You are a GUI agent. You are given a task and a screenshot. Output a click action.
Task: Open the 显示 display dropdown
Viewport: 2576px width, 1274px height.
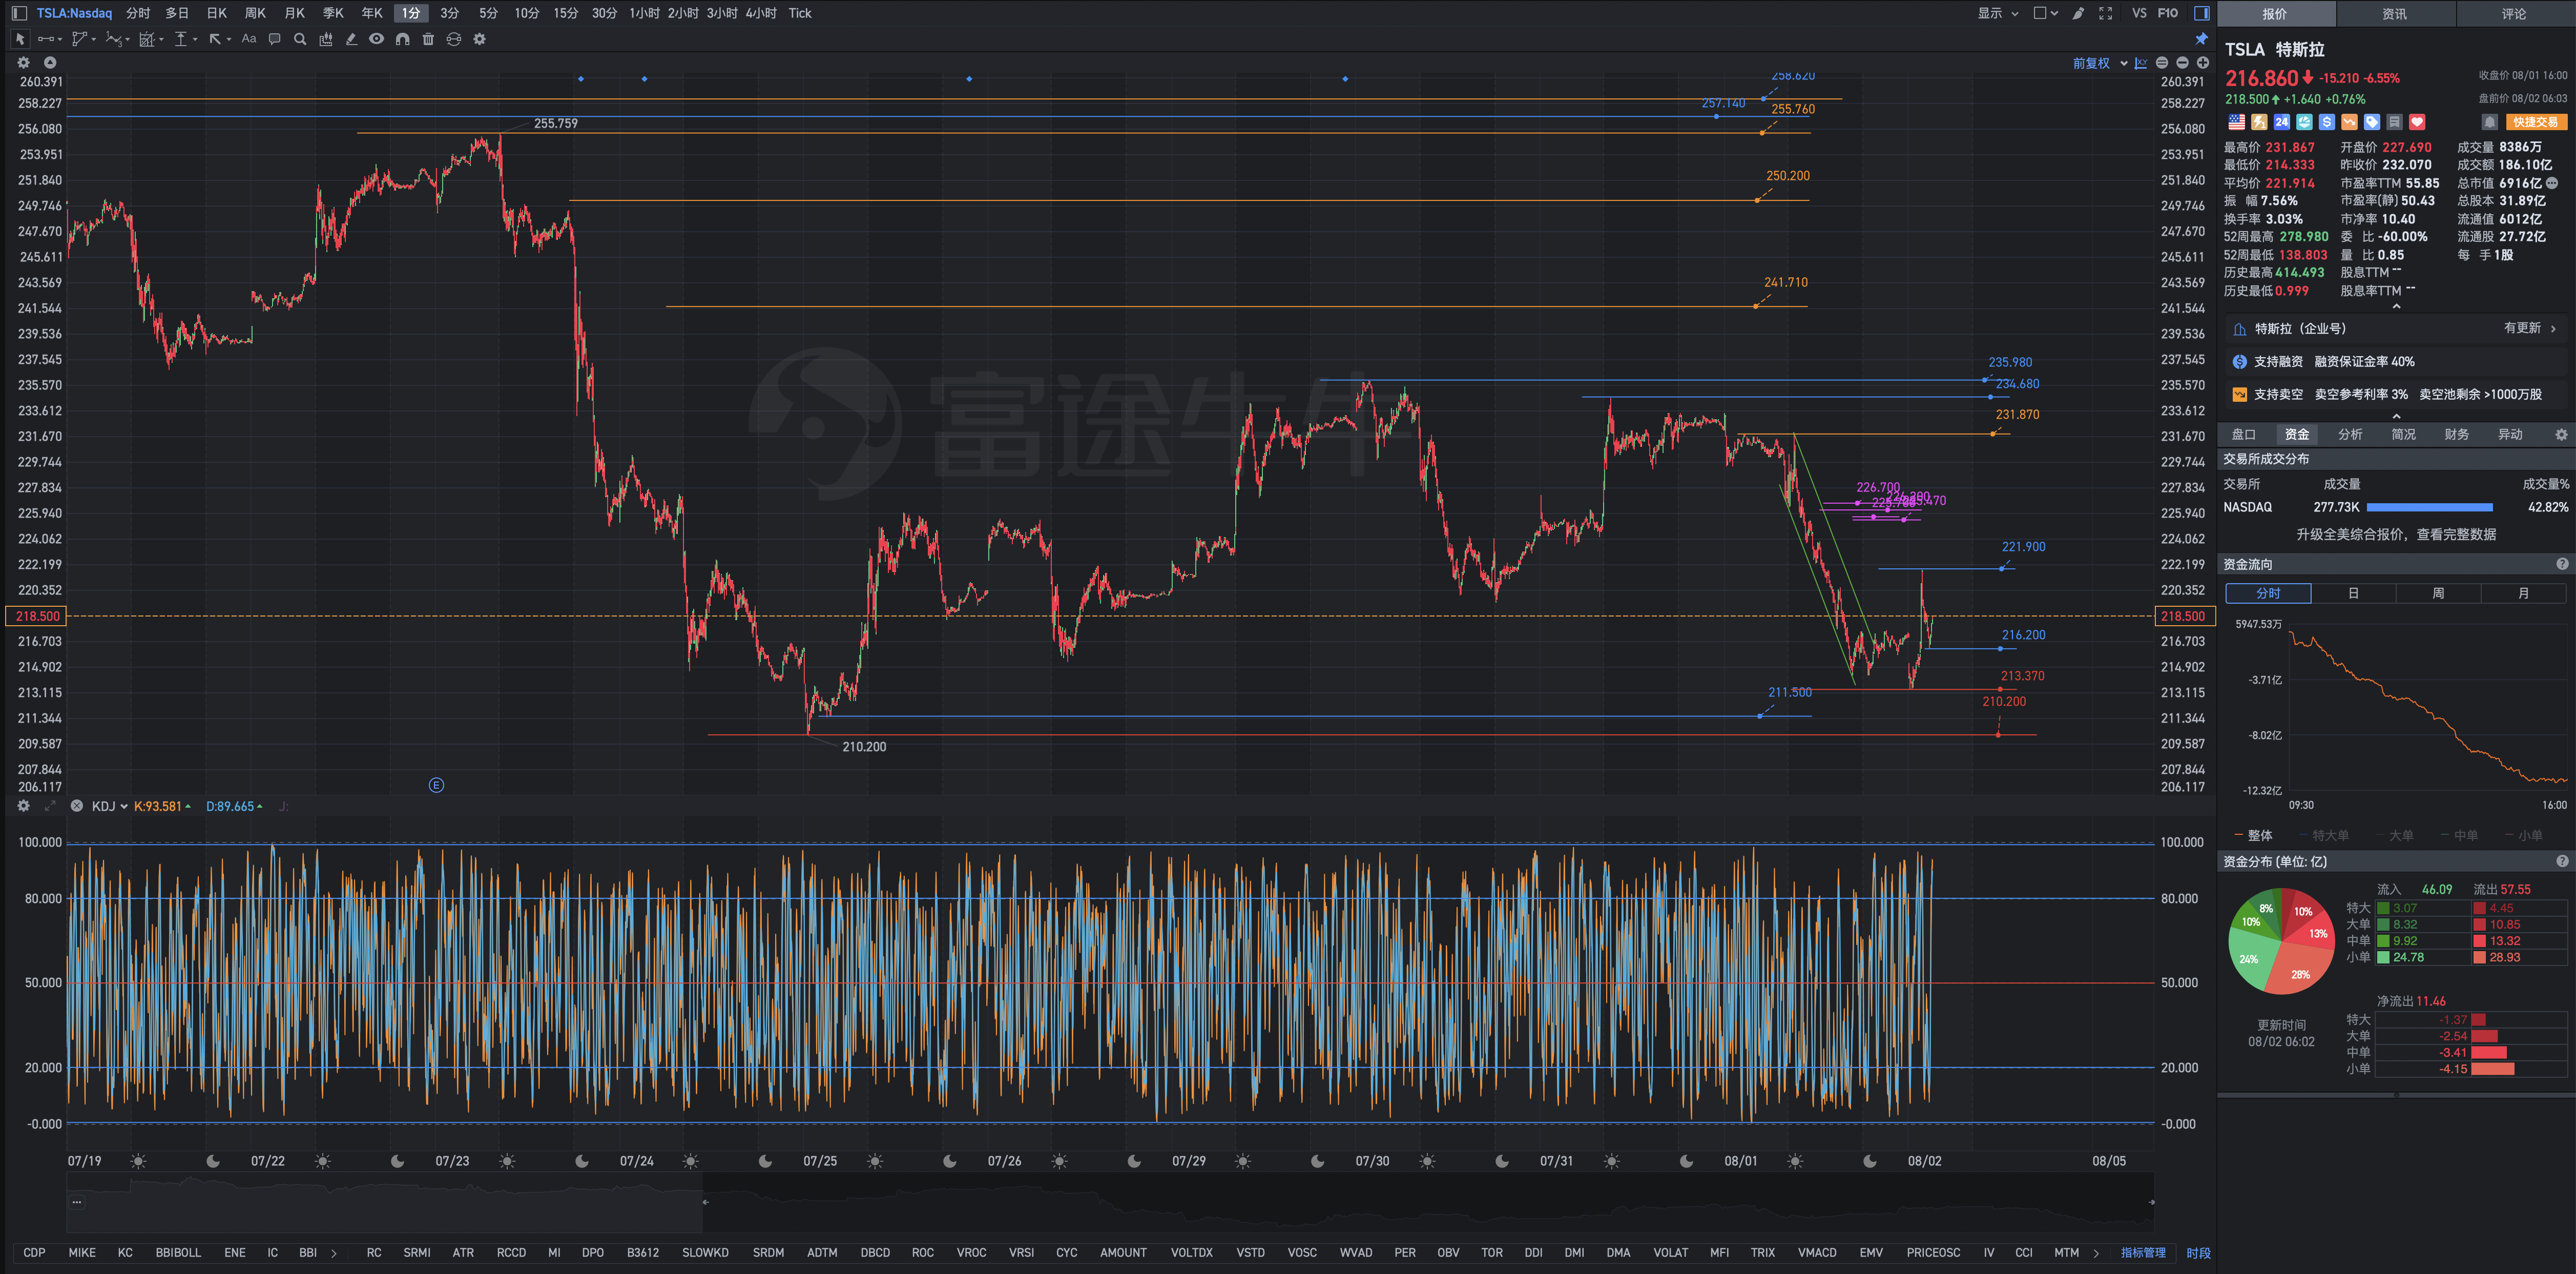tap(1998, 13)
